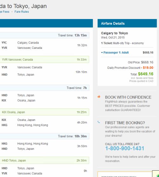
Task: Expand the Passenger 1: Adult details
Action: [115, 52]
